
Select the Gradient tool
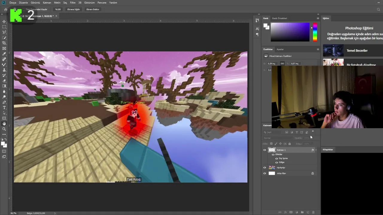tap(4, 86)
